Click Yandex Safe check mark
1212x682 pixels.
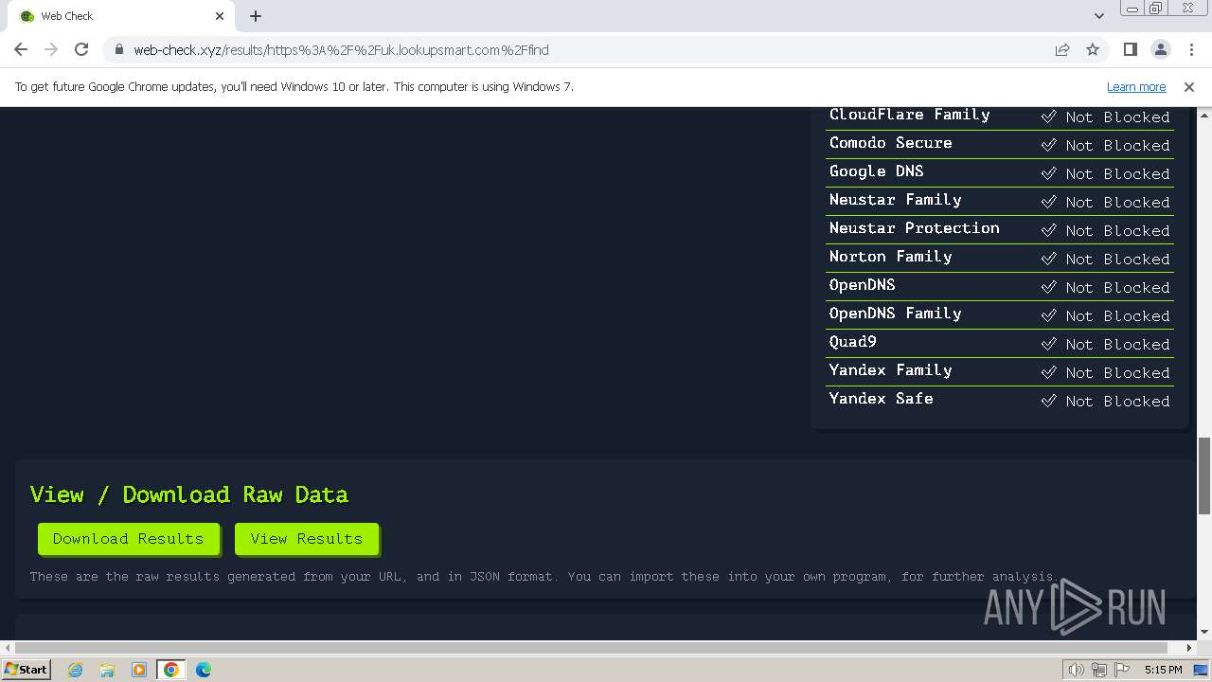pyautogui.click(x=1048, y=401)
